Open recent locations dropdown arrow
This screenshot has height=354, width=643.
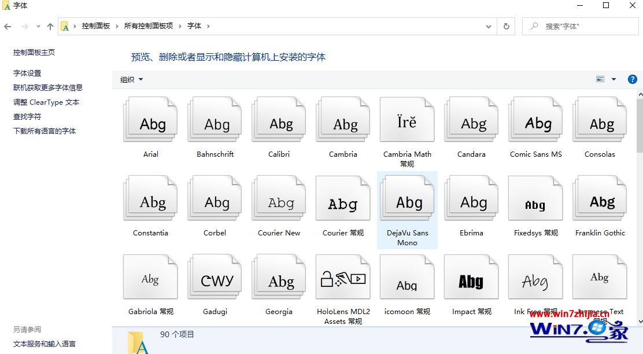[38, 26]
